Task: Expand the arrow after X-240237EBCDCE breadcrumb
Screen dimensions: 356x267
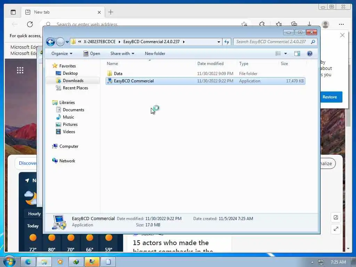Action: (x=120, y=42)
